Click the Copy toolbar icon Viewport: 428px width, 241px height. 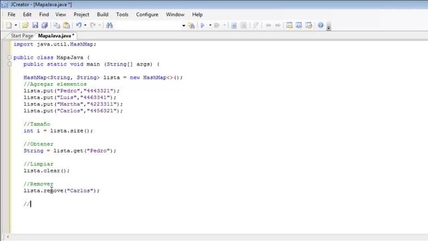coord(57,25)
